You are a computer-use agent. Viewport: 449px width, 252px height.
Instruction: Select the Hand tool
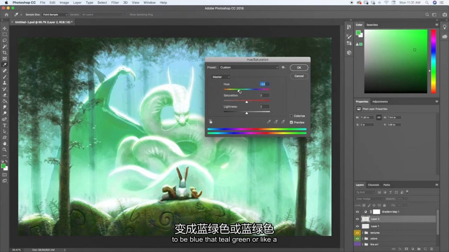(4, 143)
